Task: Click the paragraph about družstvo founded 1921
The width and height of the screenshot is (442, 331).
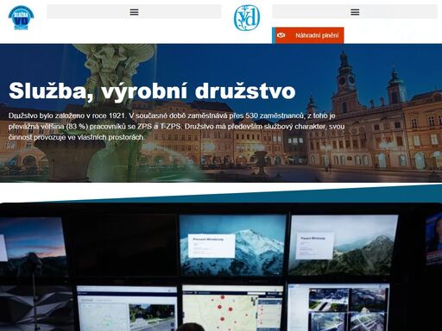Action: click(176, 127)
